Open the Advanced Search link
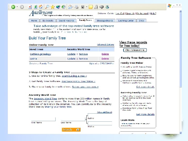 pyautogui.click(x=104, y=112)
